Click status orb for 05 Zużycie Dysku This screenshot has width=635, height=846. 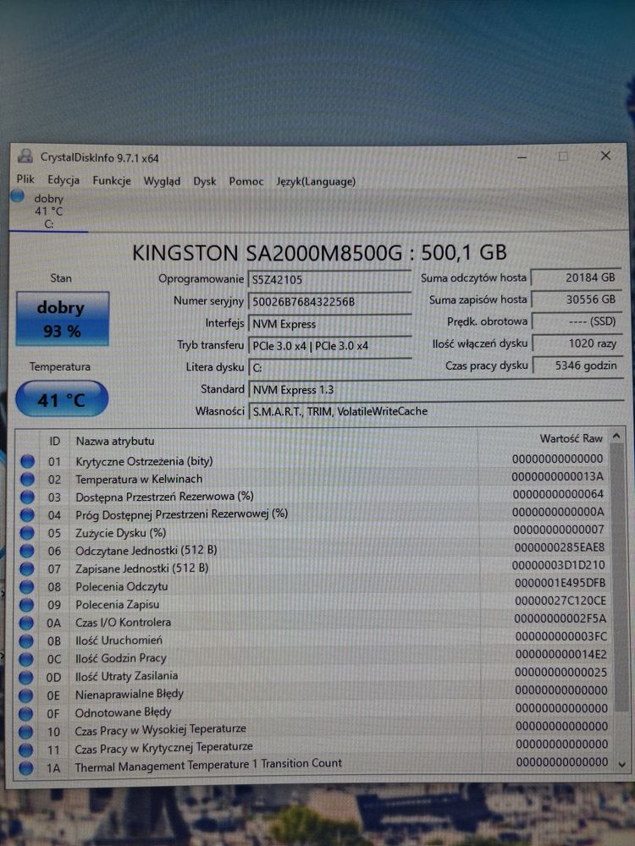click(x=27, y=533)
